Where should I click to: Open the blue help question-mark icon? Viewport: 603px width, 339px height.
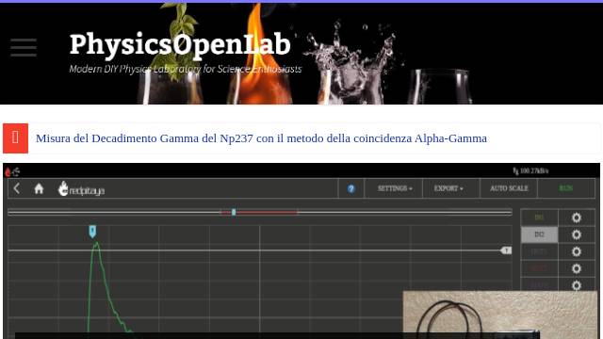click(351, 188)
